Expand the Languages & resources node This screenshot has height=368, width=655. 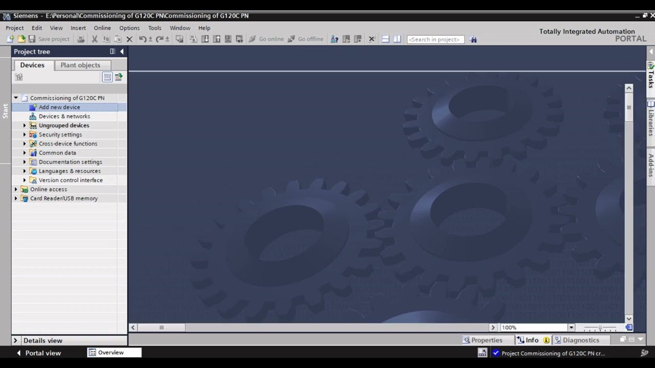coord(24,171)
